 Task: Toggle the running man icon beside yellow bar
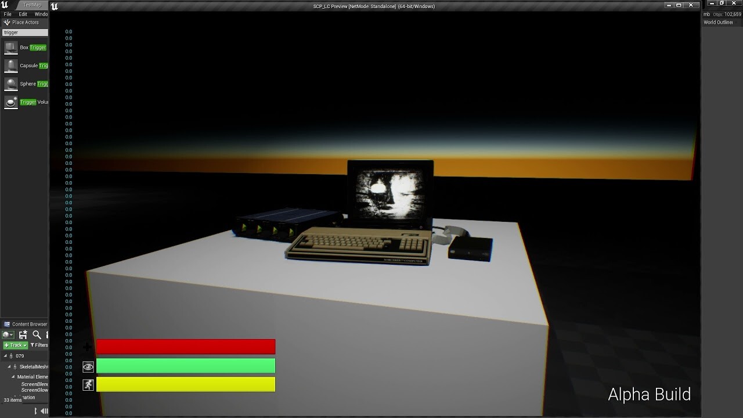coord(88,384)
